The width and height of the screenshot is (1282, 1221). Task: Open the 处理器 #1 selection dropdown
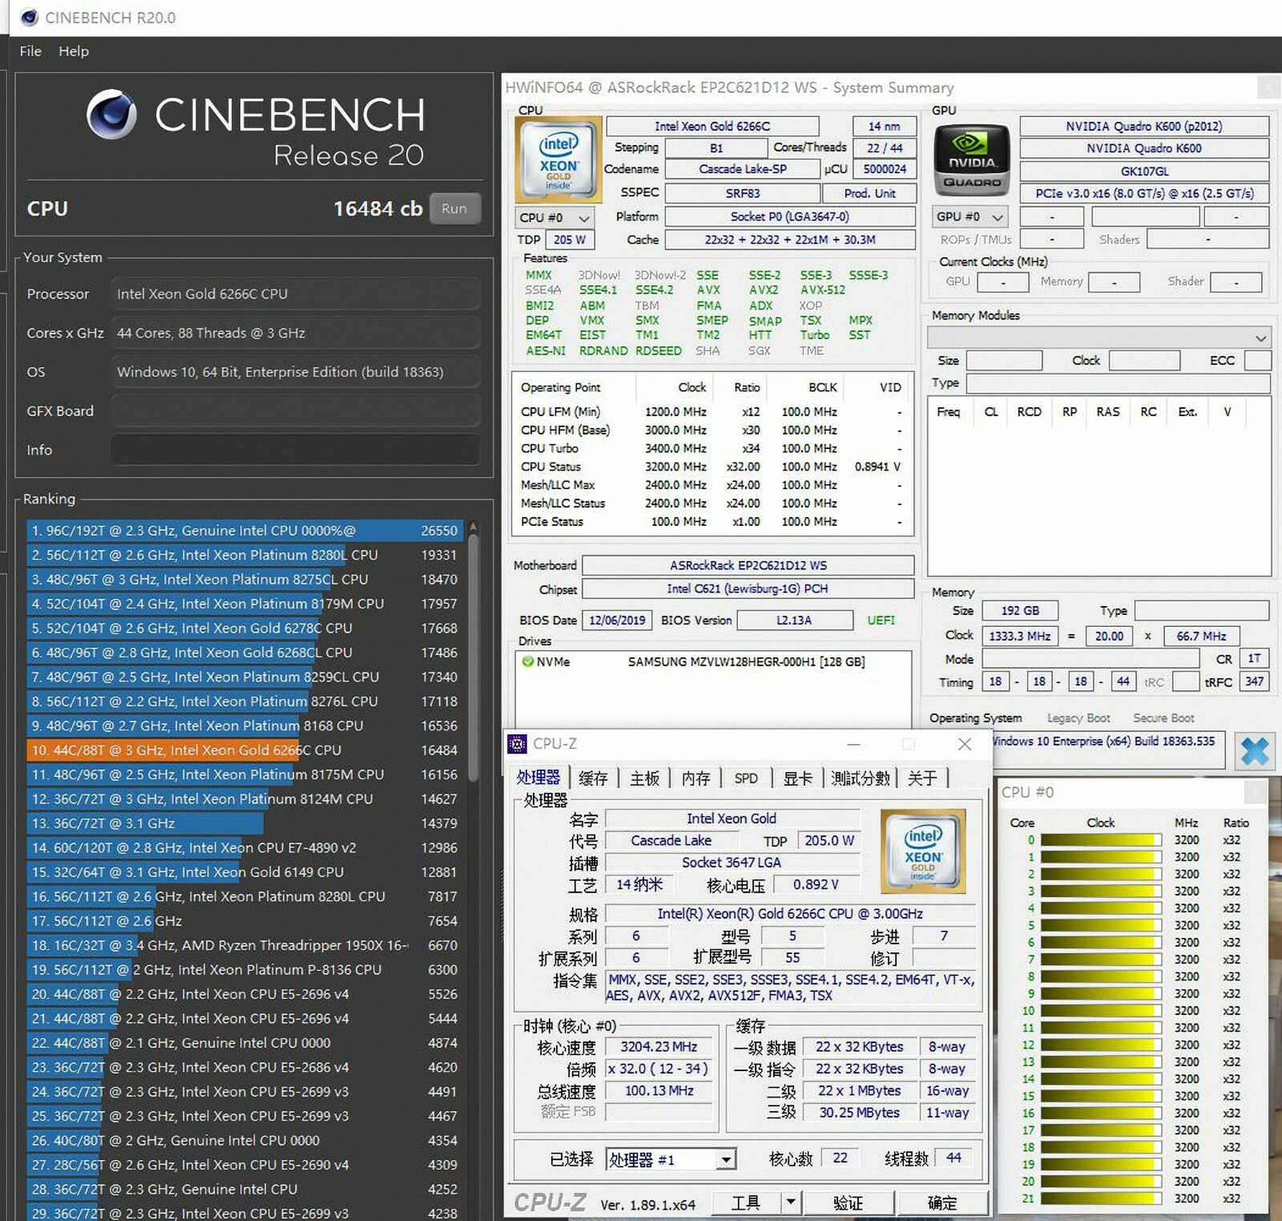coord(725,1159)
